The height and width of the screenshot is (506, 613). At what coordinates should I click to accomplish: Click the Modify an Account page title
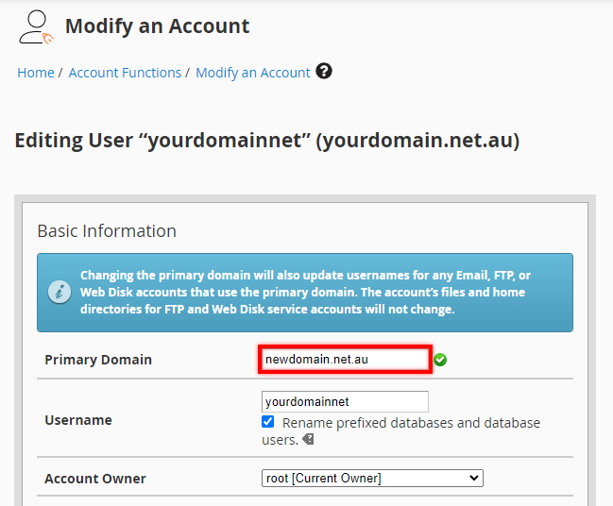(157, 26)
